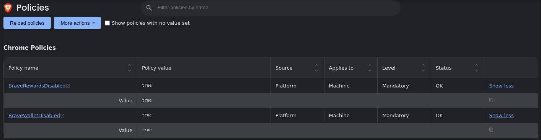Click the Level header text
541x140 pixels.
[389, 68]
